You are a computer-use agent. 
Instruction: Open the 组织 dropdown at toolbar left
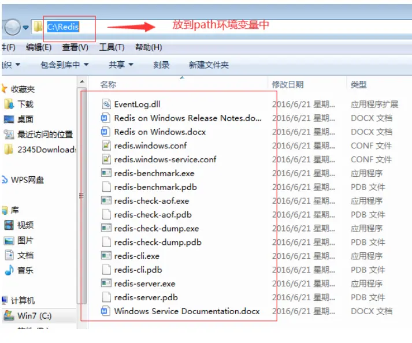[11, 64]
